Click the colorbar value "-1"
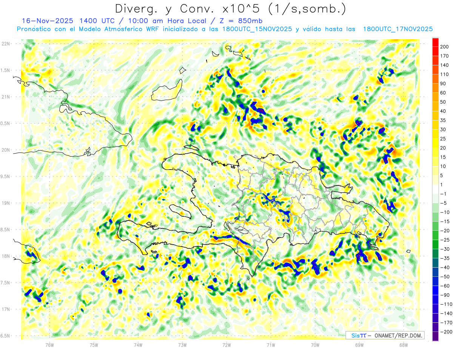Screen dimensions: 453x350 point(444,194)
